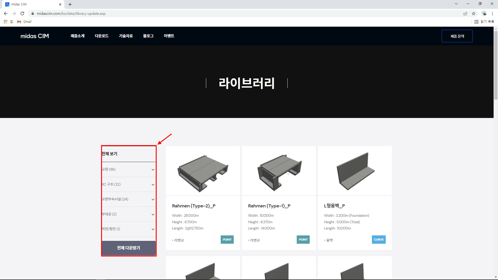Reload the page with the refresh icon
The image size is (498, 280).
(22, 14)
